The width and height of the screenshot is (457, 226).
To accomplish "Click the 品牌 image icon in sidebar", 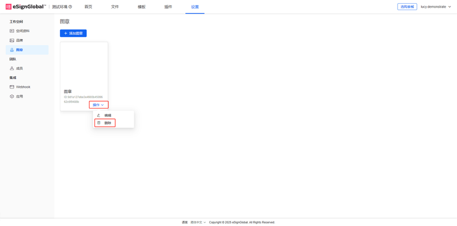I will (x=12, y=41).
